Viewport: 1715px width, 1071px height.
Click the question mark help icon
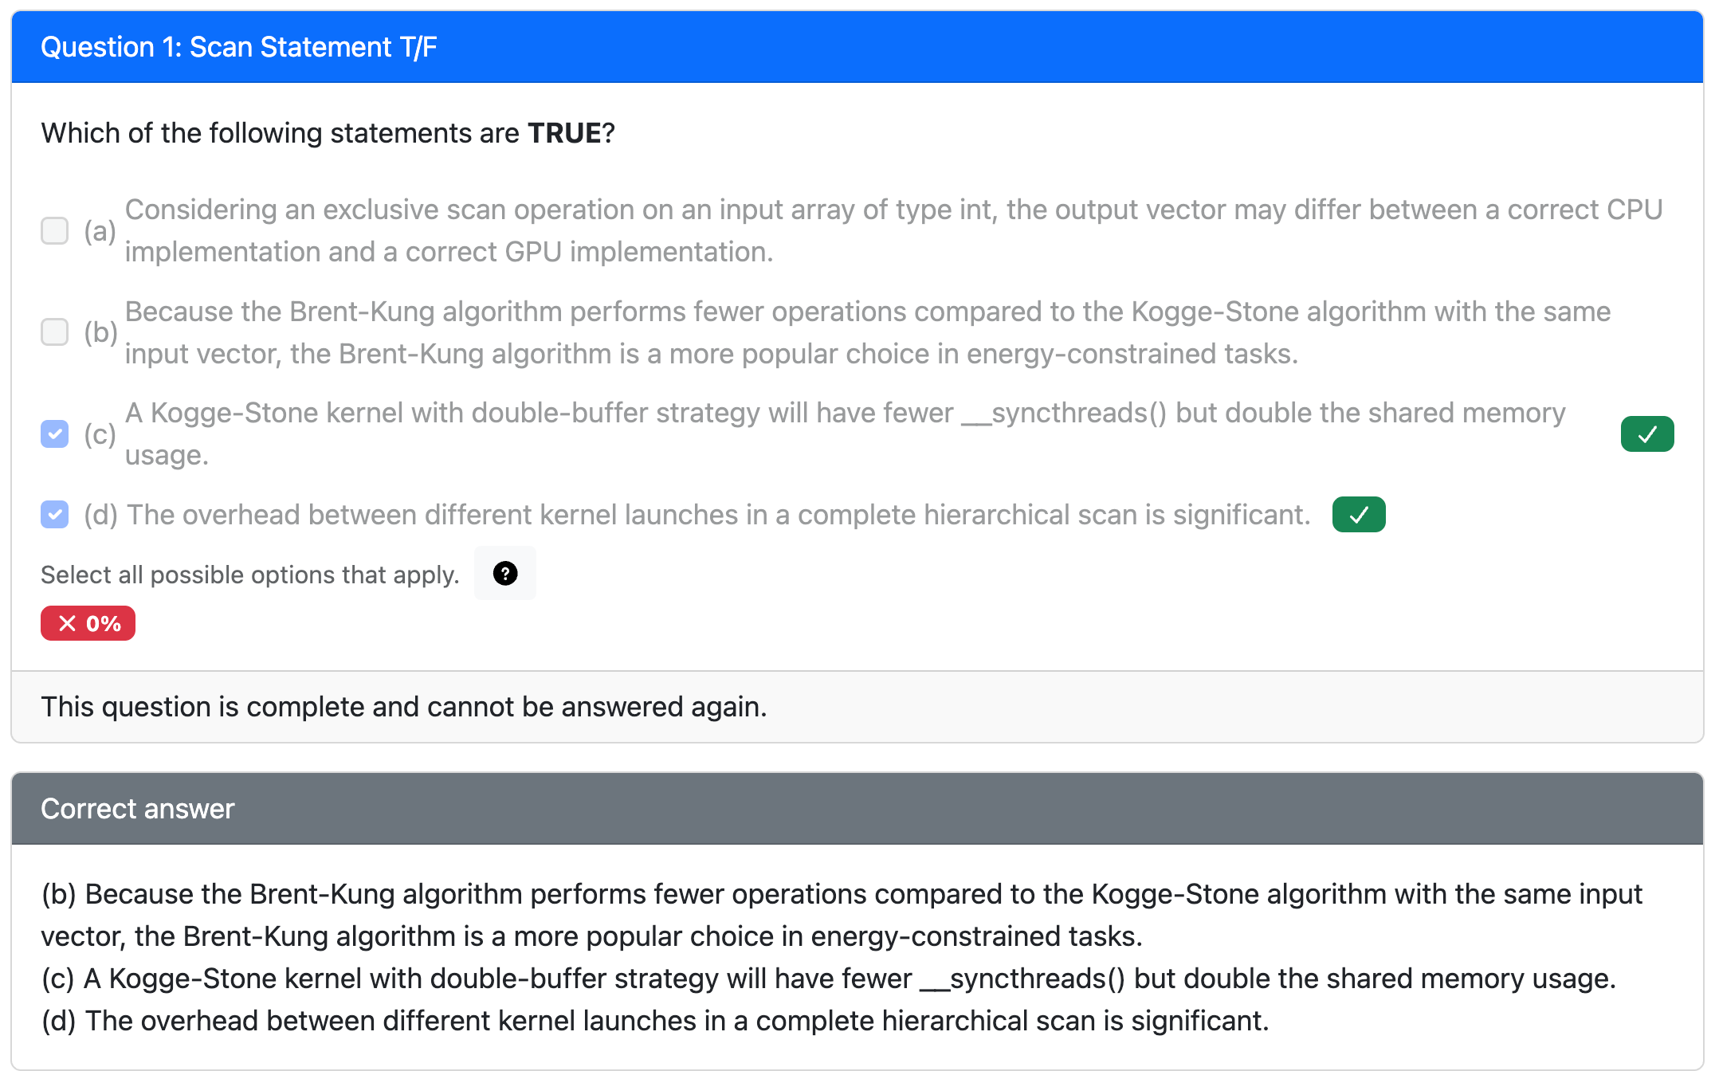tap(505, 573)
